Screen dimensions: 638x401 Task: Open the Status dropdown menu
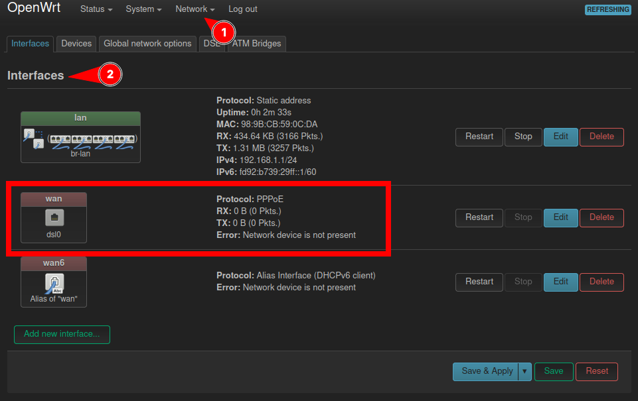(x=95, y=9)
